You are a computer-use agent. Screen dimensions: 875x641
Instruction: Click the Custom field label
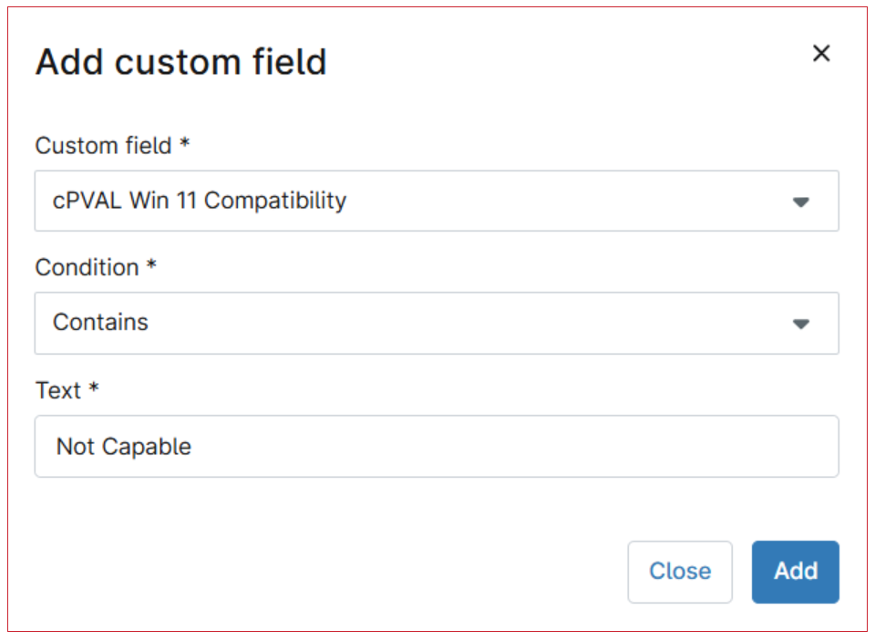click(x=103, y=146)
